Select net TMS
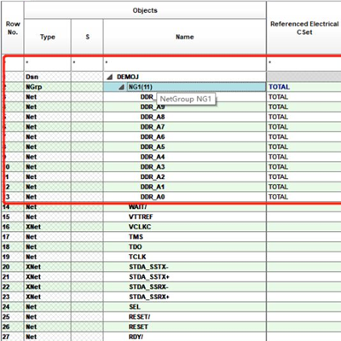 coord(185,237)
